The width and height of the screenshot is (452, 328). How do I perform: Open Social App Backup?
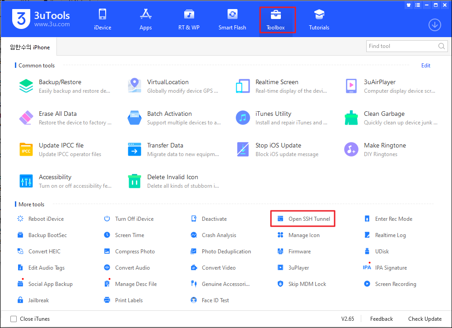(45, 284)
